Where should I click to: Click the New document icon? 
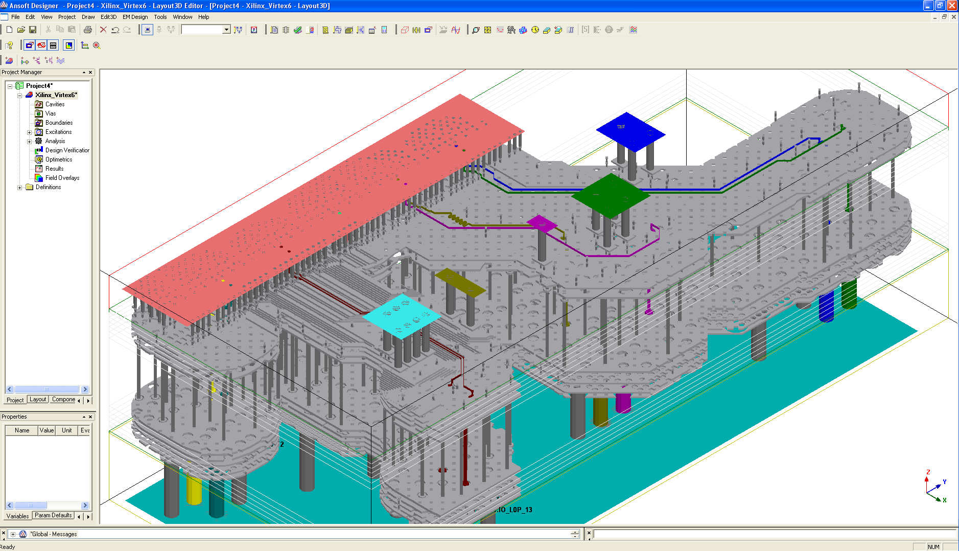click(9, 30)
